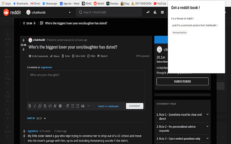Click the SUBSCRIBED button
This screenshot has width=231, height=144.
click(182, 81)
